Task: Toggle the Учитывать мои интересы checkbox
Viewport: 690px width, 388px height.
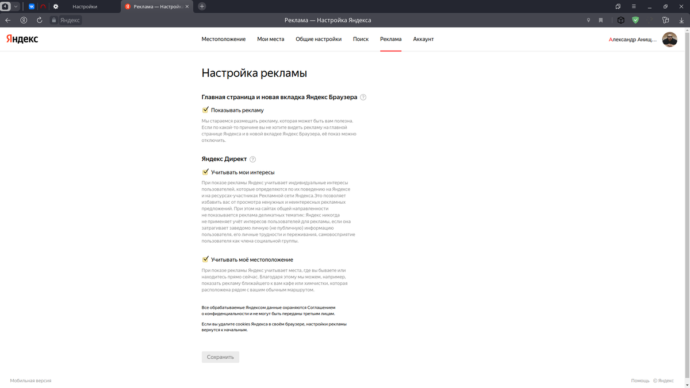Action: pos(205,172)
